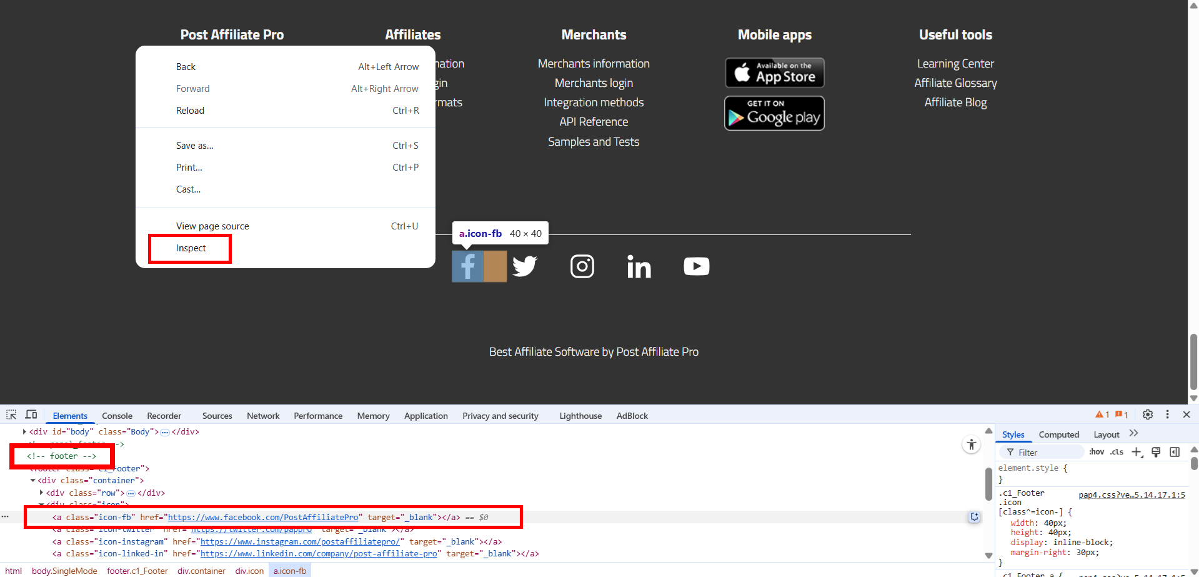
Task: Open the Learning Center link
Action: click(955, 64)
